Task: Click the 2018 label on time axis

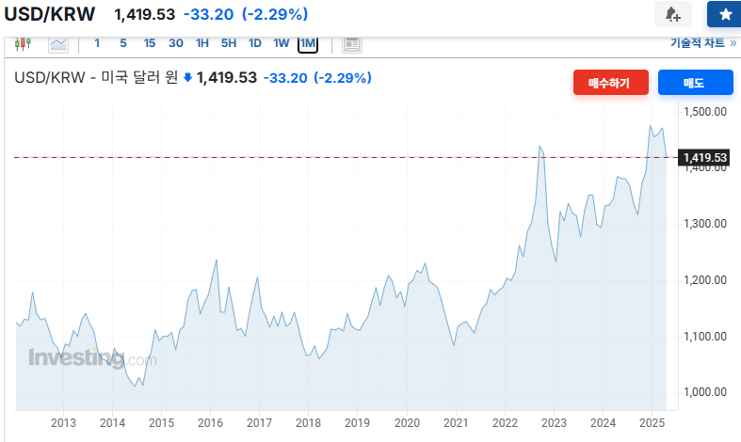Action: click(x=308, y=423)
